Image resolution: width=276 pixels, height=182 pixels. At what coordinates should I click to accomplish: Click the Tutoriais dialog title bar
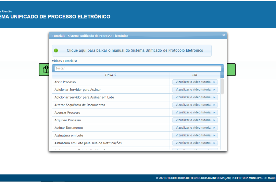138,36
